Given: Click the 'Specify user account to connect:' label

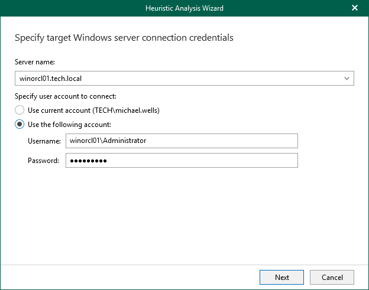Looking at the screenshot, I should tap(66, 96).
